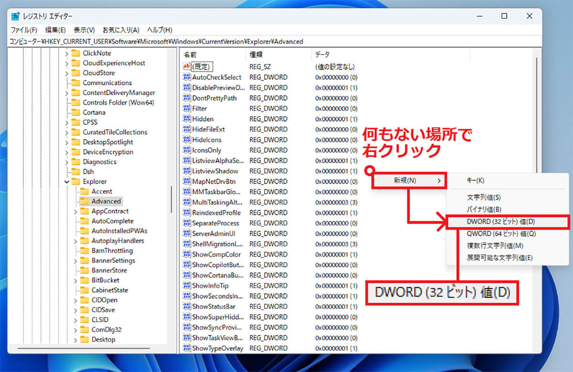Expand the ClickNote tree node
Viewport: 573px width, 372px height.
coord(67,53)
